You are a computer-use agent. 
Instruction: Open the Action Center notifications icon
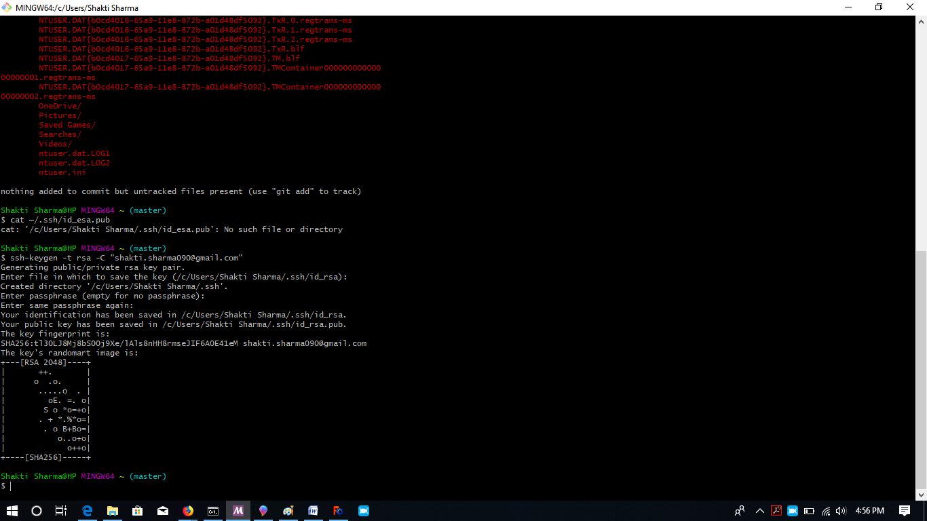point(905,511)
